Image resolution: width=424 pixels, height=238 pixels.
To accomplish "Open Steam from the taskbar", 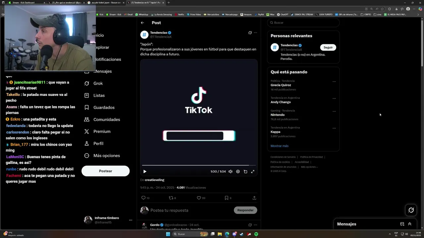I will point(241,234).
